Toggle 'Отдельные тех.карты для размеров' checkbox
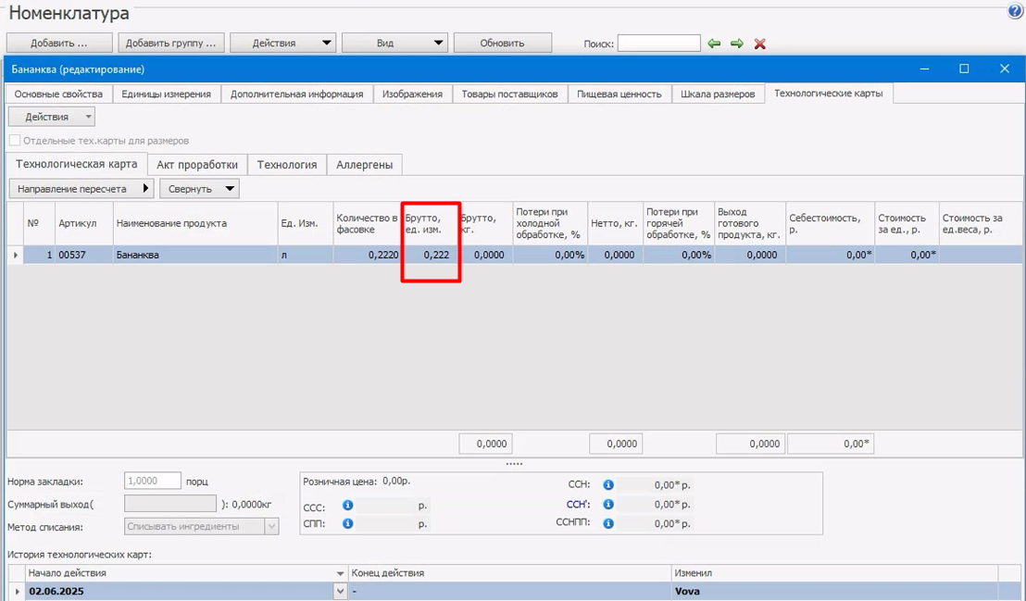Screen dimensions: 1026x601 click(15, 141)
